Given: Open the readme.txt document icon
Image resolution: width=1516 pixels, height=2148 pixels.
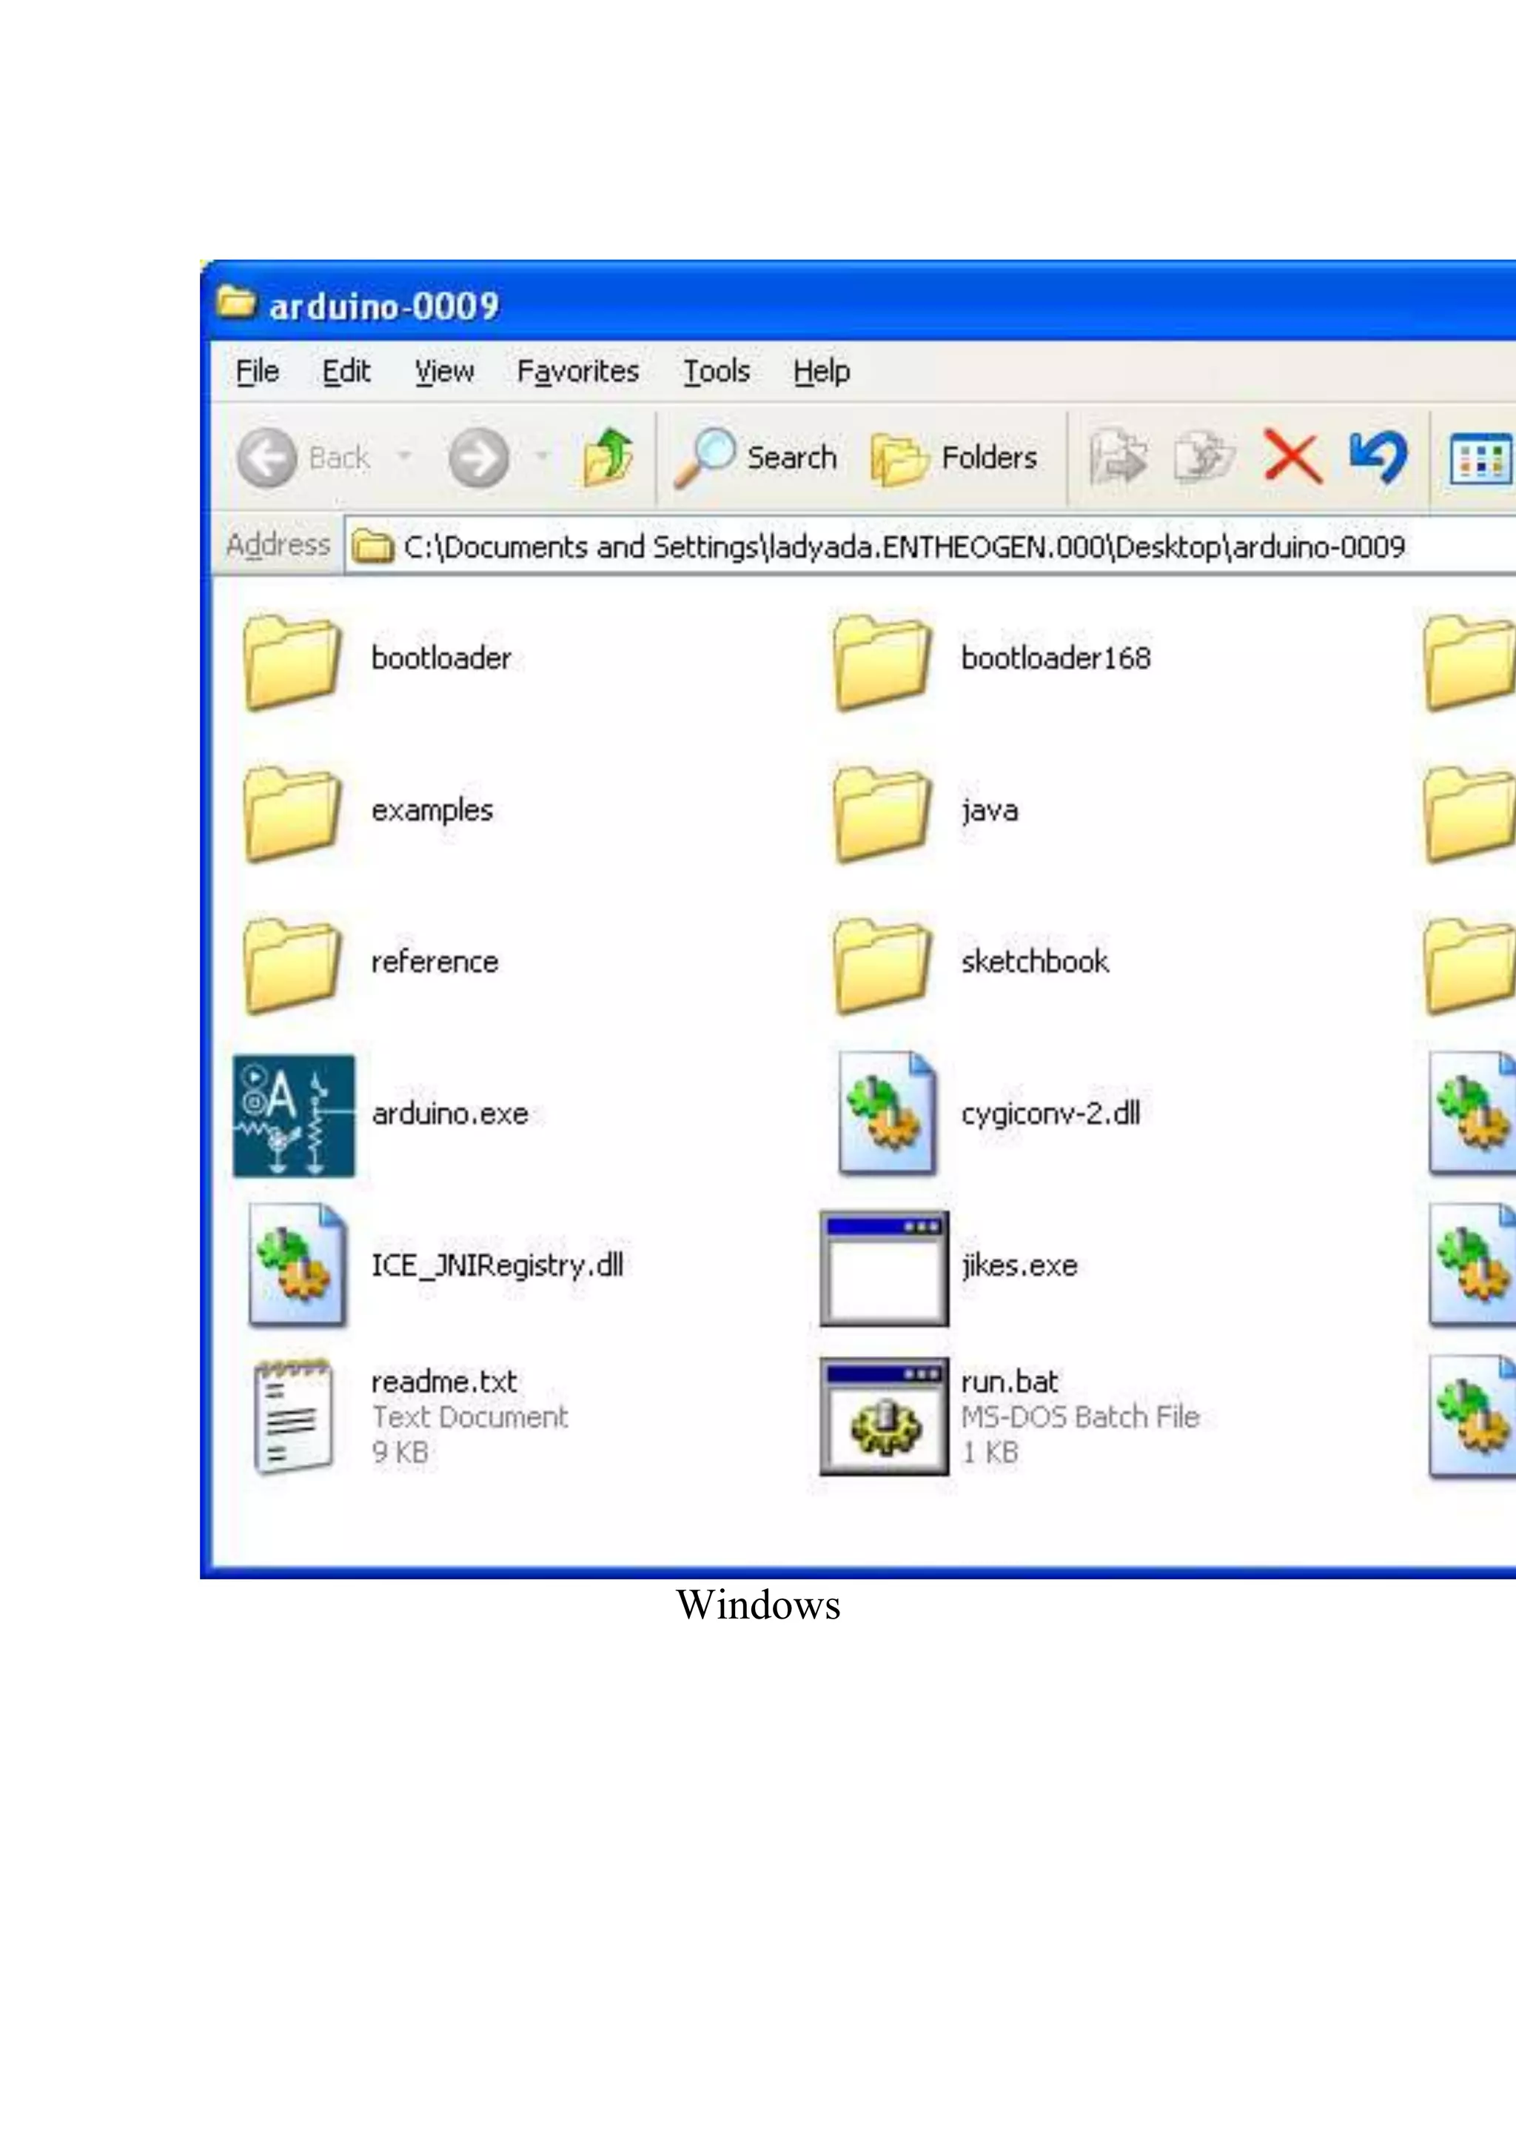Looking at the screenshot, I should 292,1416.
